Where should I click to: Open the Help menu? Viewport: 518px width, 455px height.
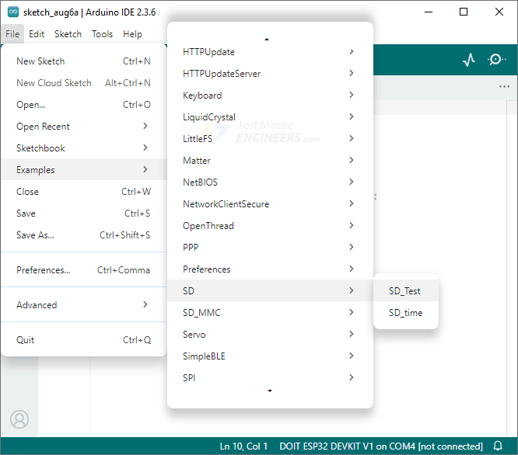tap(132, 34)
